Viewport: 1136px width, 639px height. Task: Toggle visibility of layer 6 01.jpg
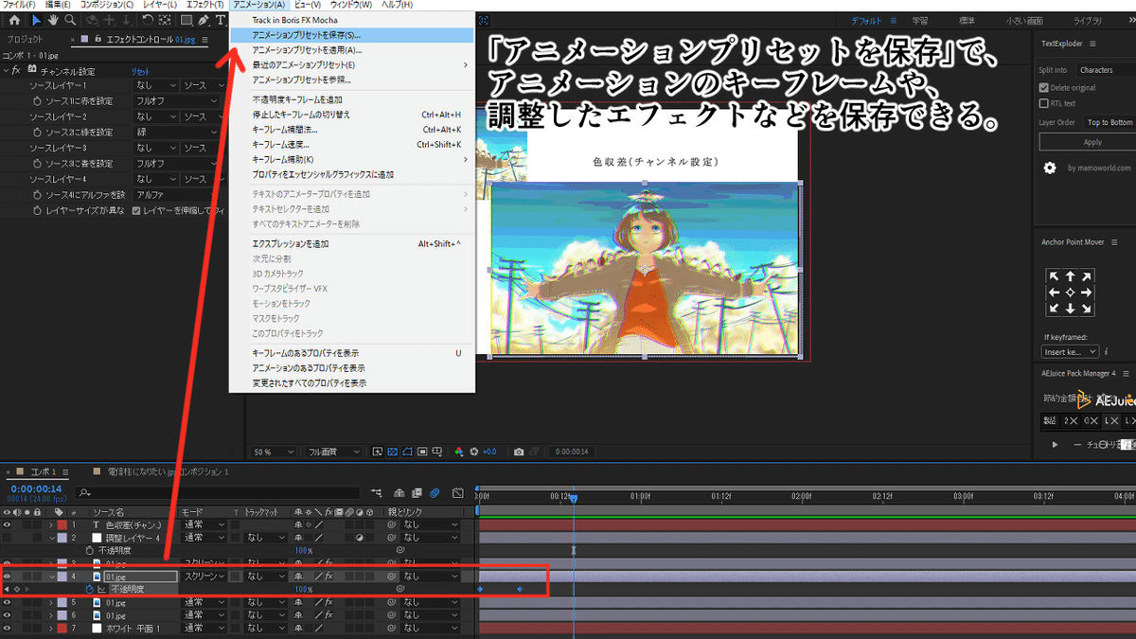(x=8, y=615)
